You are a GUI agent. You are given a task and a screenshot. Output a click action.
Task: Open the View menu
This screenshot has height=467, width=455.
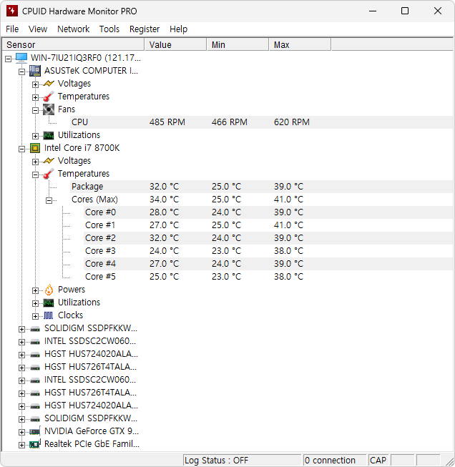click(37, 29)
